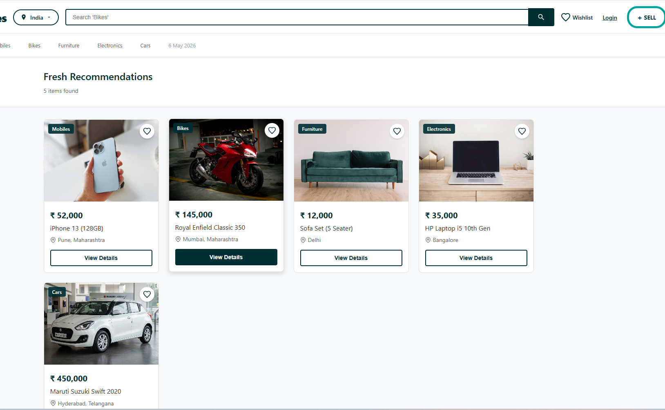
Task: Wishlist the Sofa Set heart icon
Action: pos(397,131)
